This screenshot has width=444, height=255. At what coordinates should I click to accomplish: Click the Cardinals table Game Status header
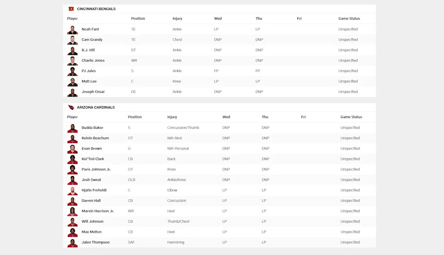[x=351, y=117]
